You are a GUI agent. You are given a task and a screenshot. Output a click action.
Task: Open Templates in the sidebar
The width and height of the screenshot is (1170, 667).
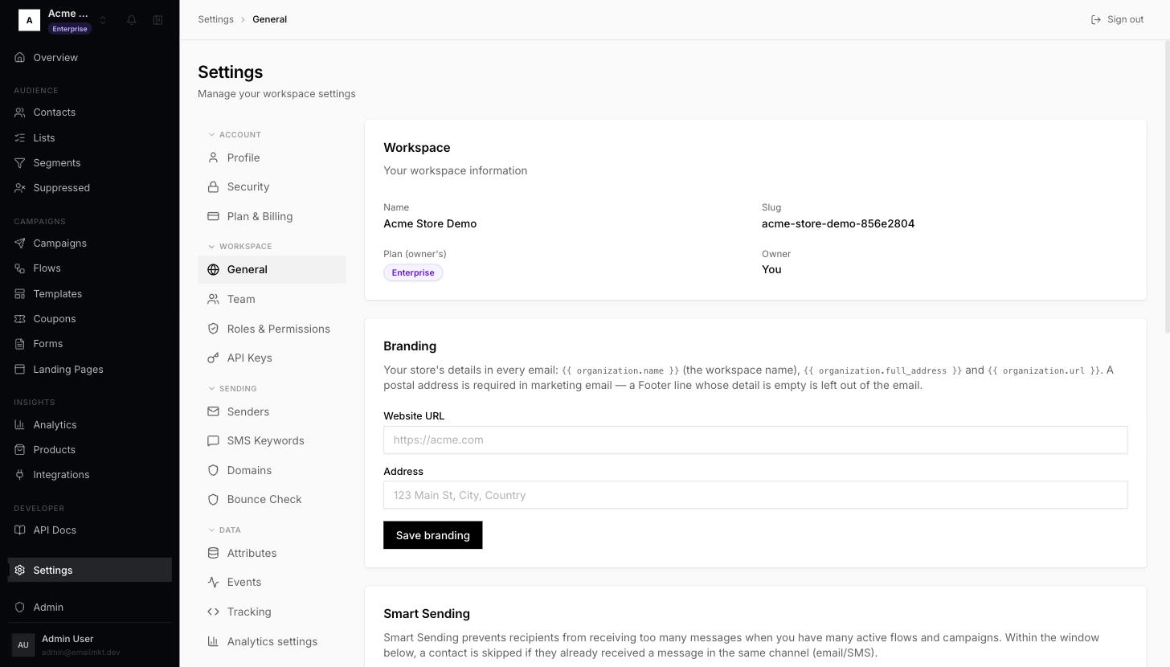tap(90, 294)
